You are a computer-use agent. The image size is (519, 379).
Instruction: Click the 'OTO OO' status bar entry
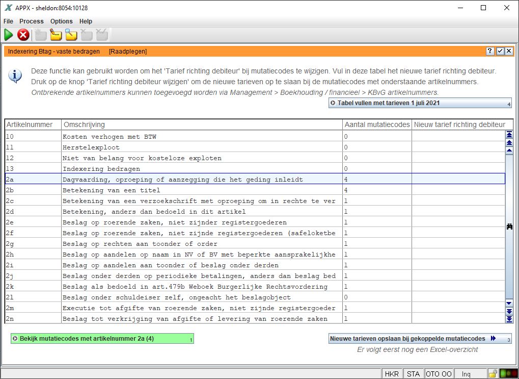pyautogui.click(x=439, y=374)
